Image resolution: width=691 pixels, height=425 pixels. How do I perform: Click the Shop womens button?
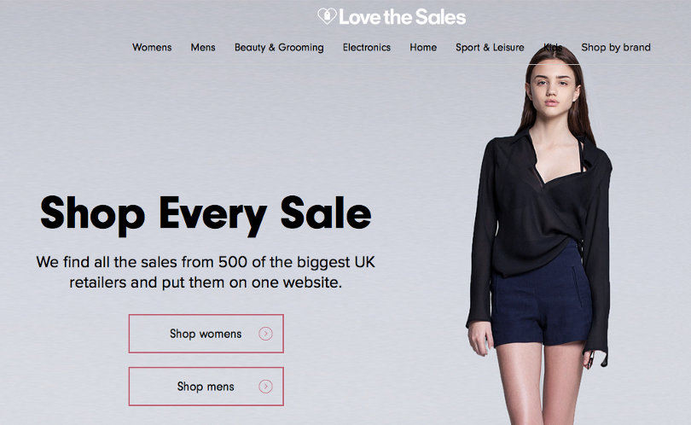[206, 334]
